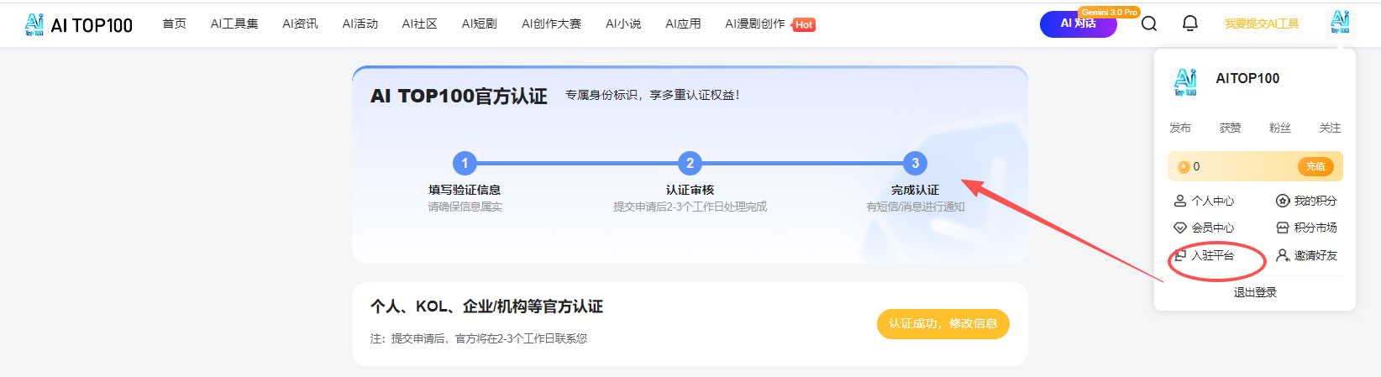Open the notification bell
Image resolution: width=1381 pixels, height=377 pixels.
click(x=1189, y=24)
